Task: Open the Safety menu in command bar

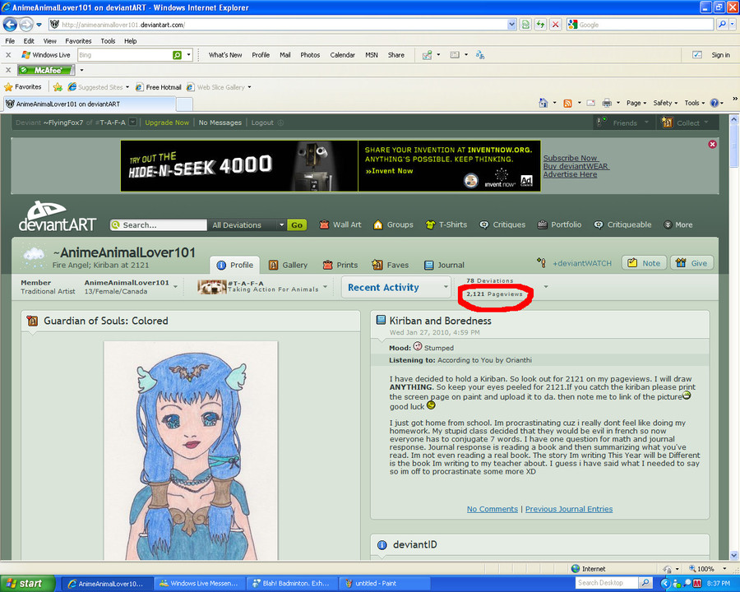Action: coord(665,103)
